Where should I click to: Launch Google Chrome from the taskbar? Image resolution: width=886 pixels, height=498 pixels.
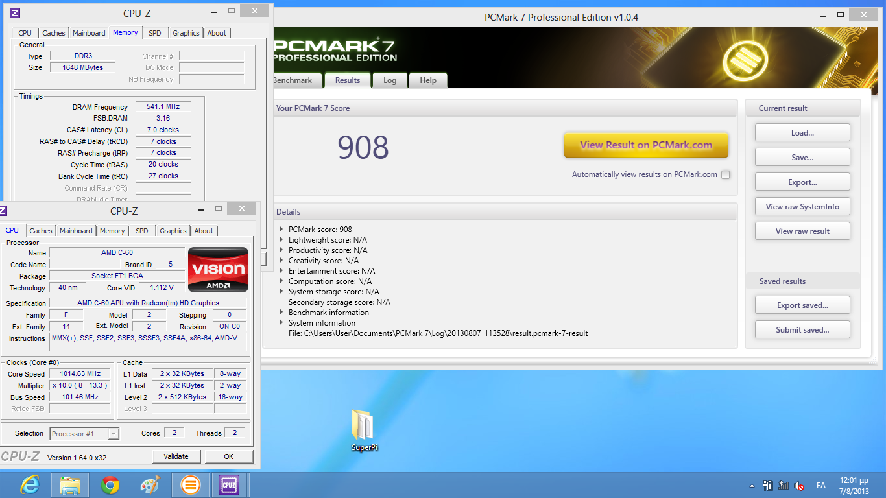[110, 485]
